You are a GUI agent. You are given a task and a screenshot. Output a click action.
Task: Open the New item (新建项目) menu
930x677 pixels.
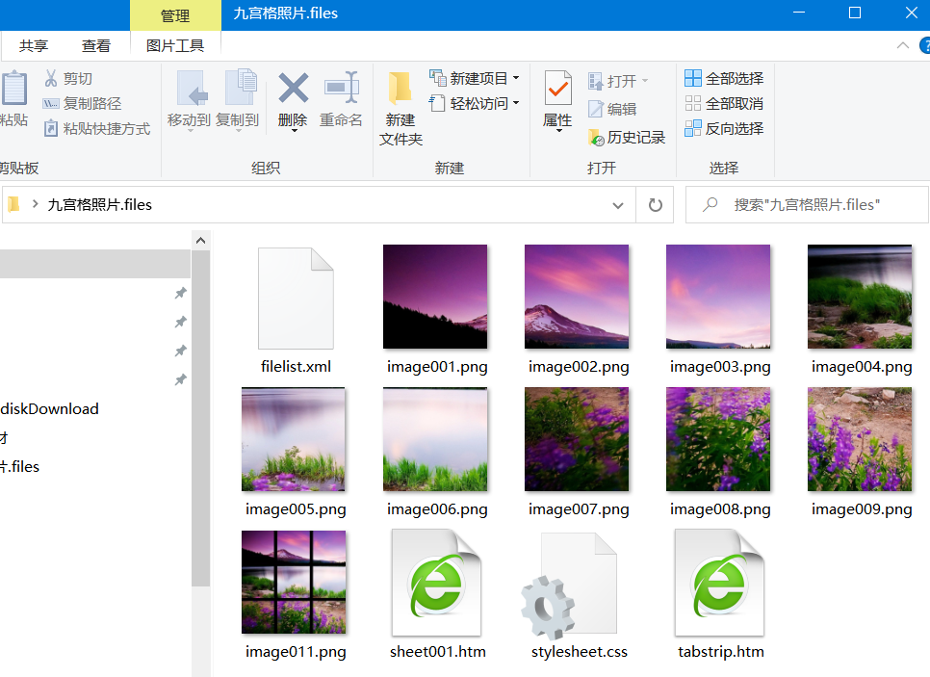(474, 78)
